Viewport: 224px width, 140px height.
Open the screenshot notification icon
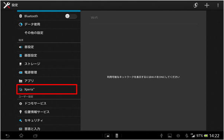pos(170,136)
